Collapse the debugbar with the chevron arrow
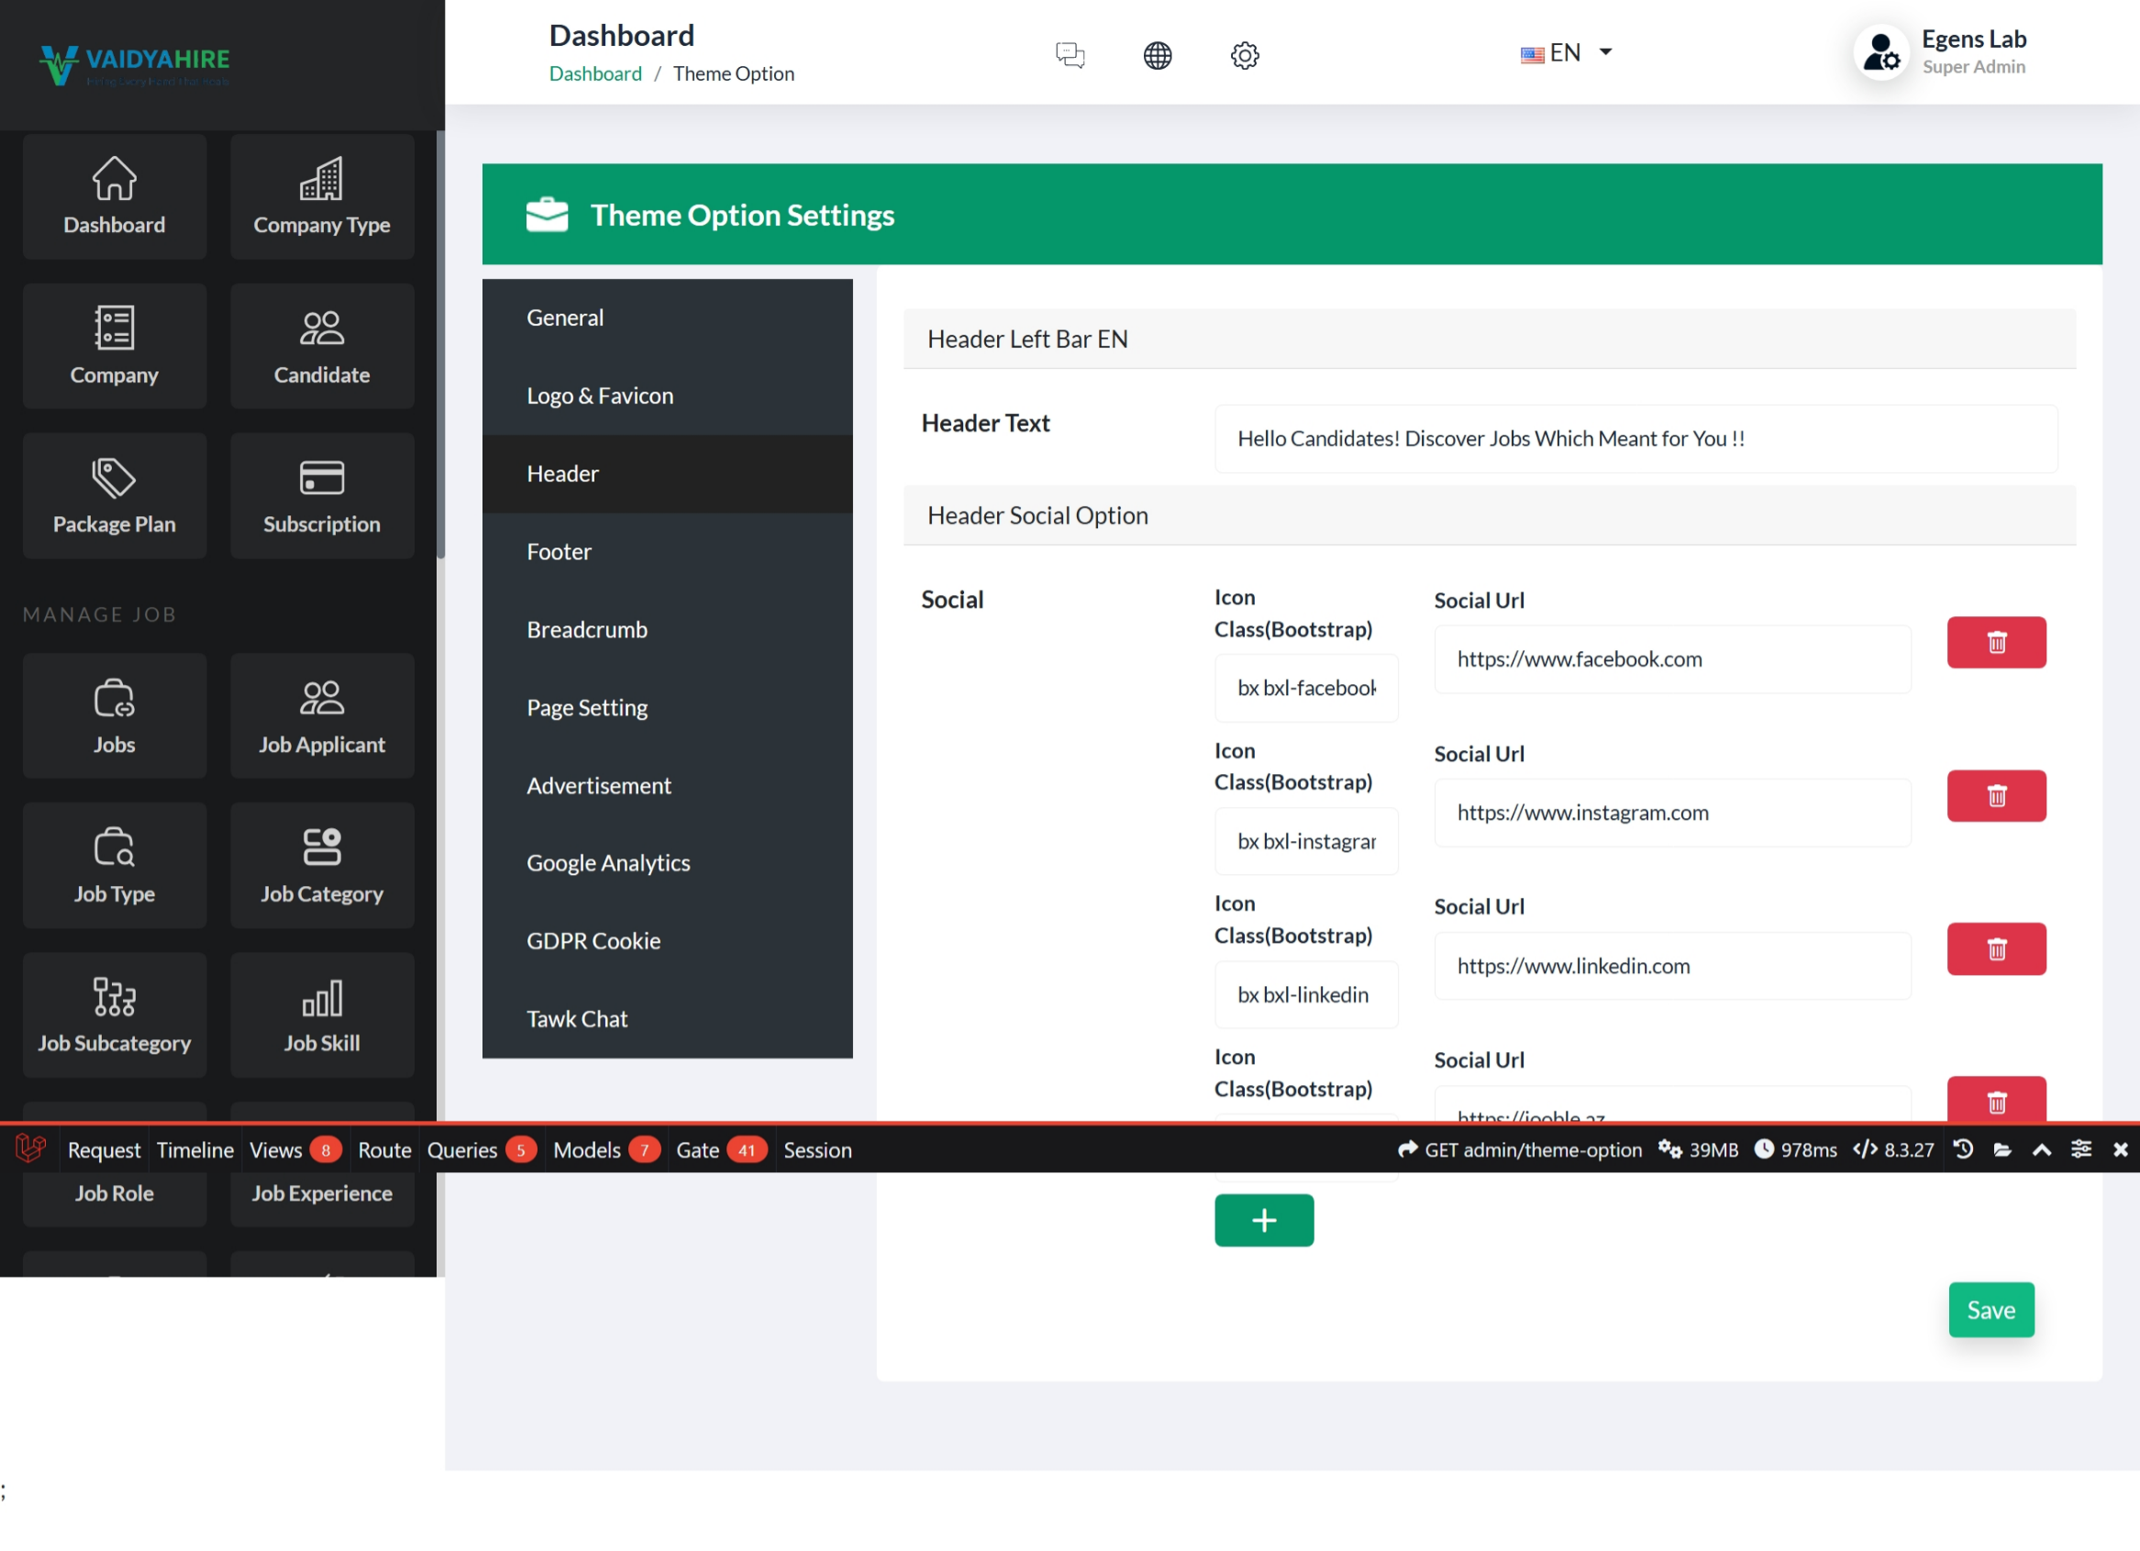The height and width of the screenshot is (1551, 2140). click(x=2042, y=1149)
